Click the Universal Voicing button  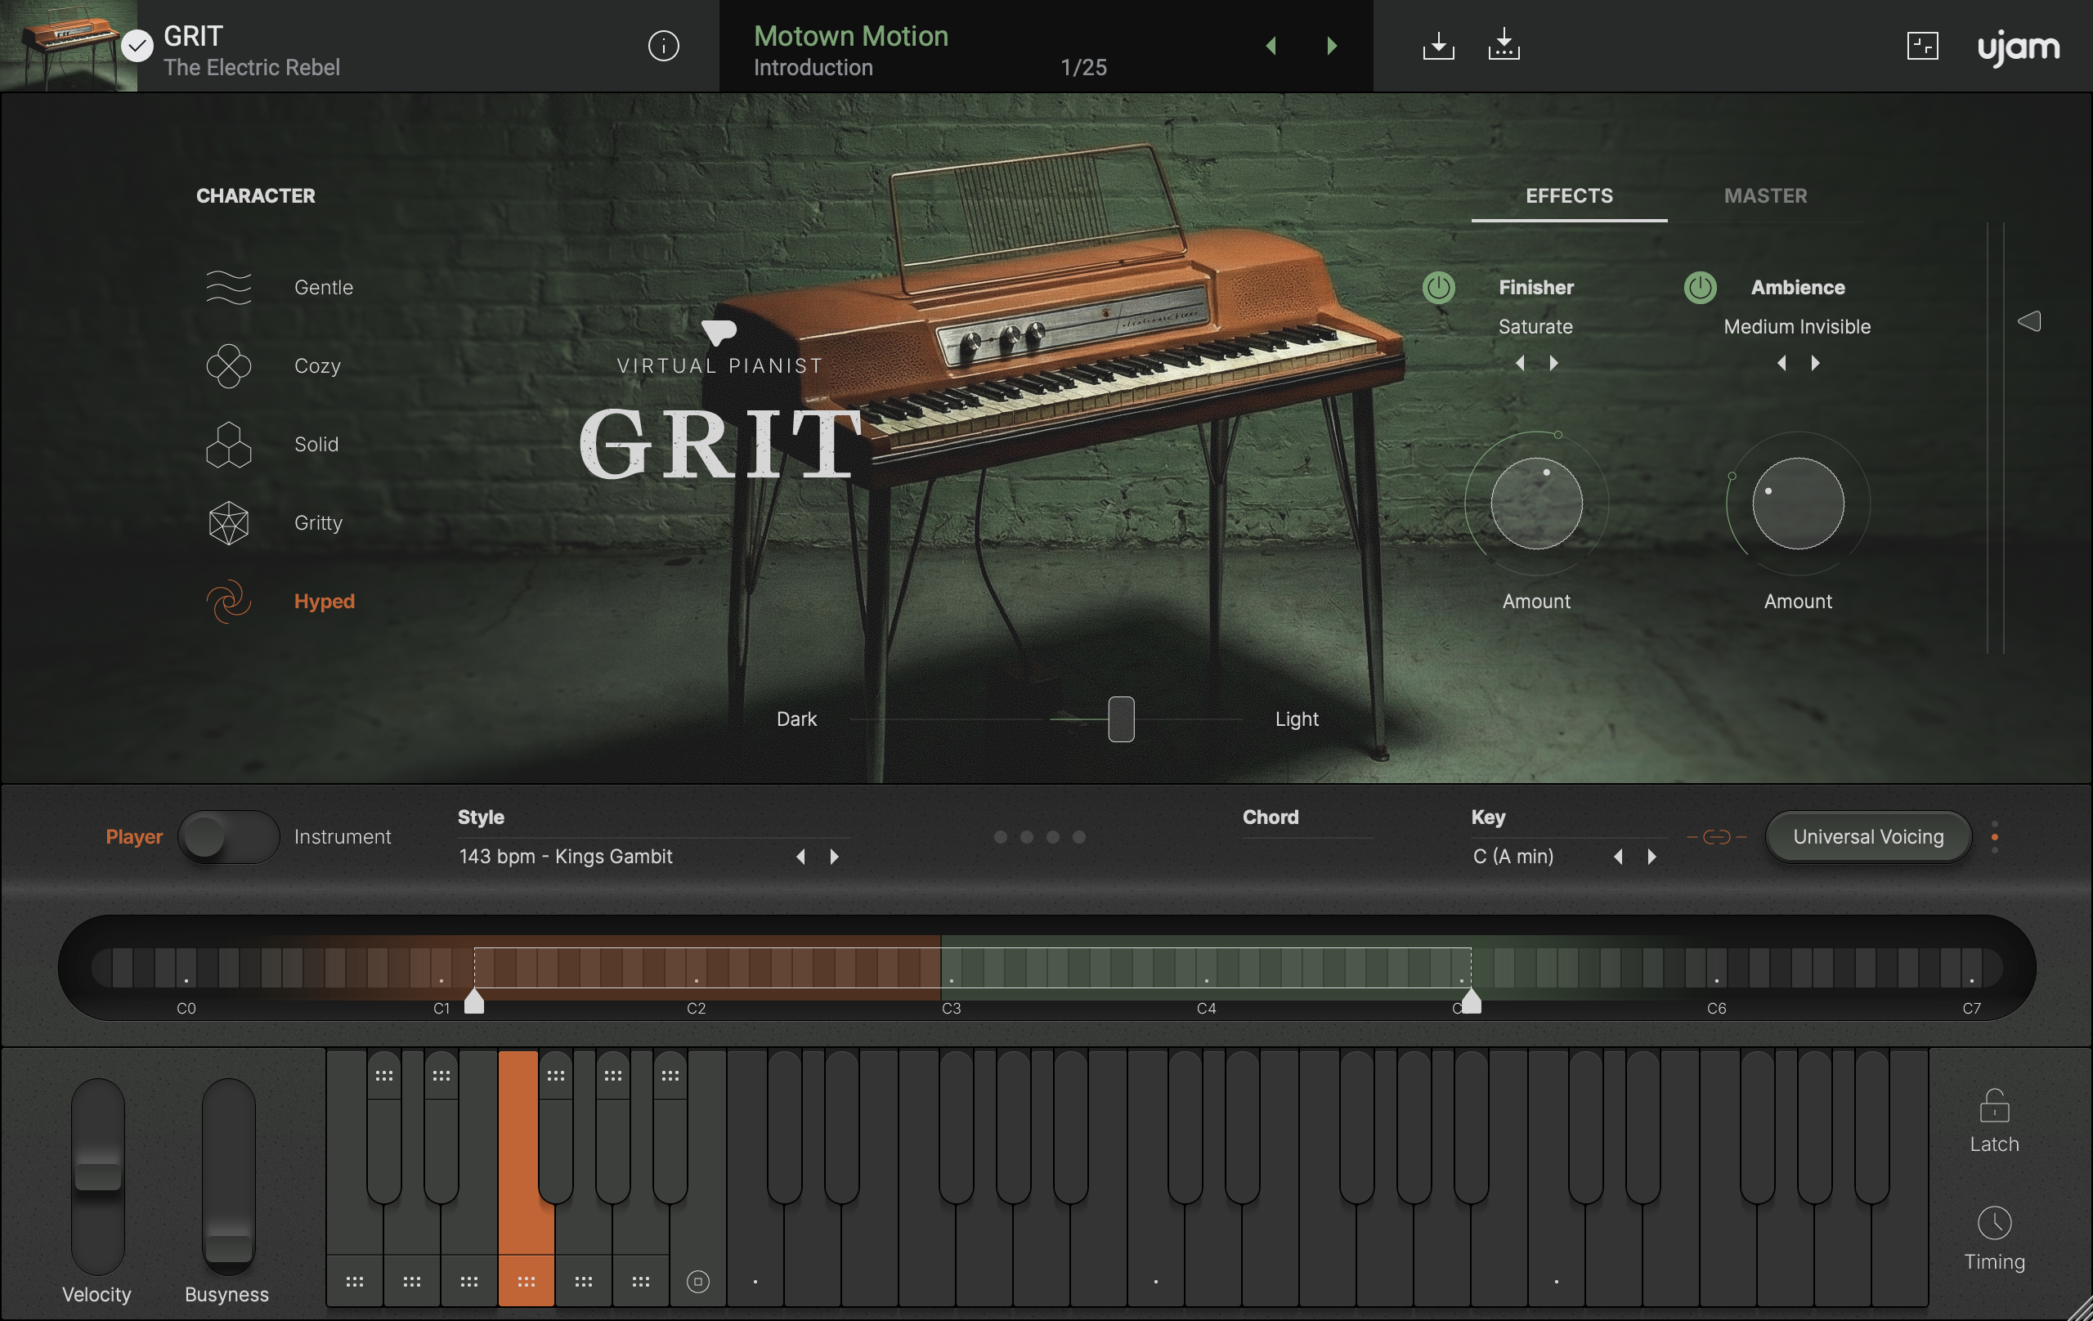[1868, 837]
